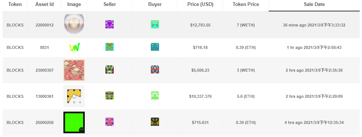Open the circular ring artwork thumbnail
The image size is (362, 137).
[x=74, y=24]
